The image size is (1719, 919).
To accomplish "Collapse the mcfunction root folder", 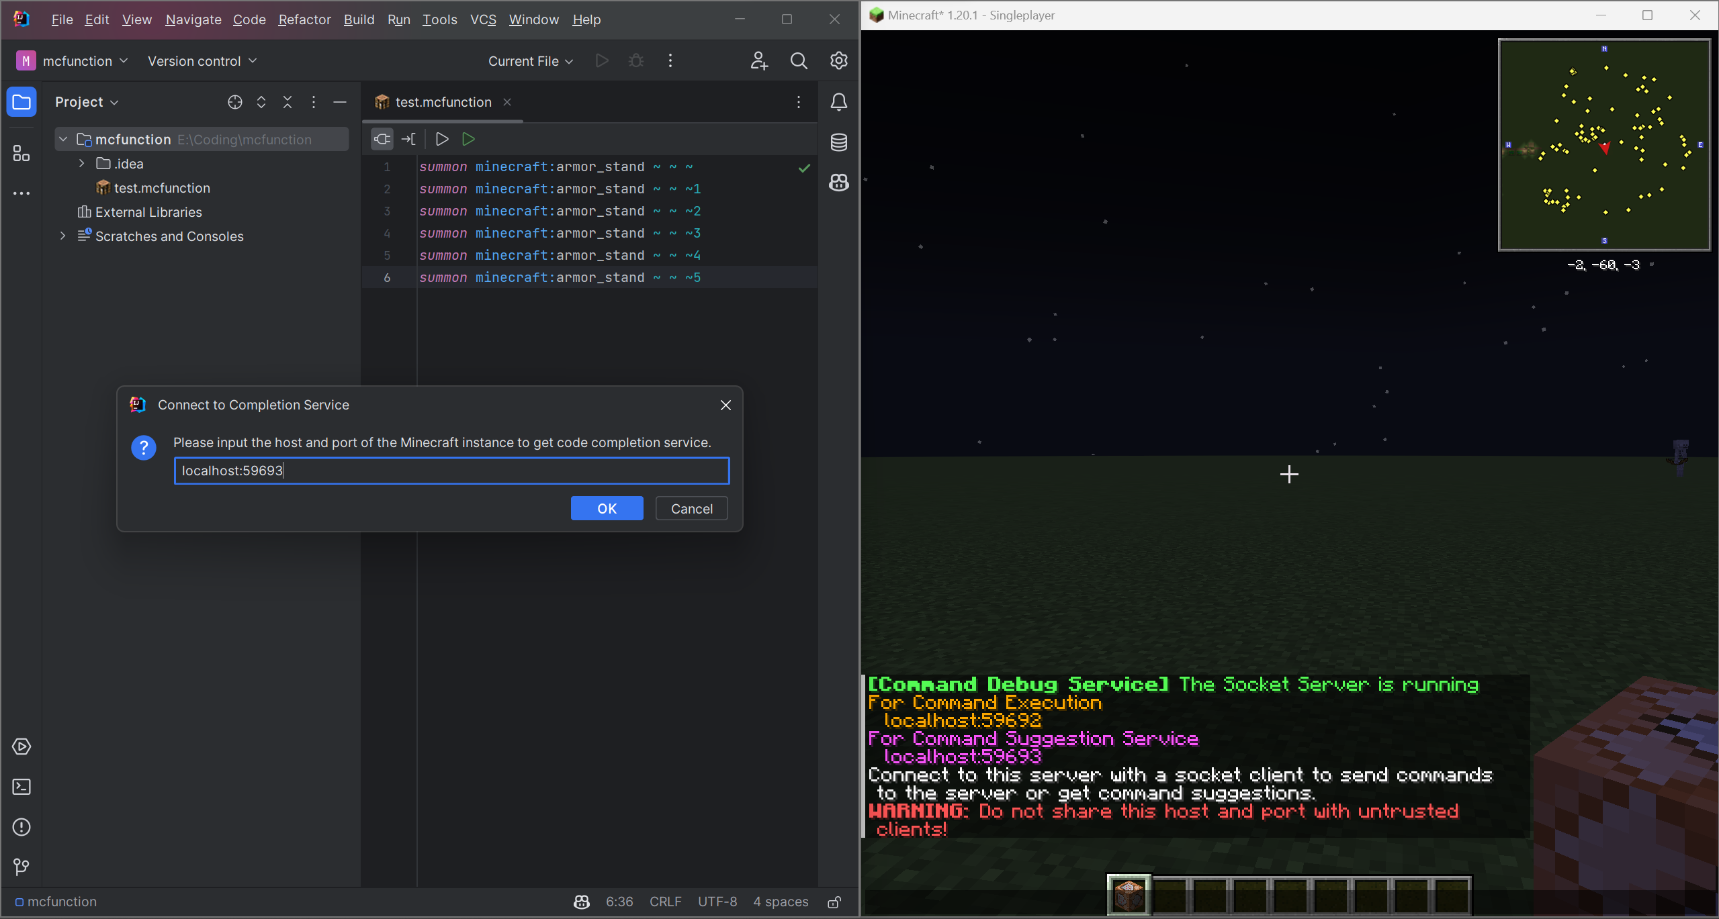I will pyautogui.click(x=63, y=140).
